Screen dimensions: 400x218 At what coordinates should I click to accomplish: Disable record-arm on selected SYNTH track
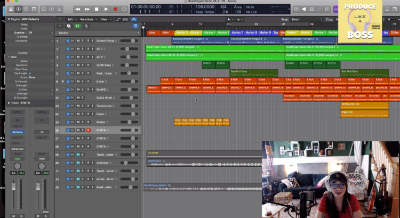(88, 130)
